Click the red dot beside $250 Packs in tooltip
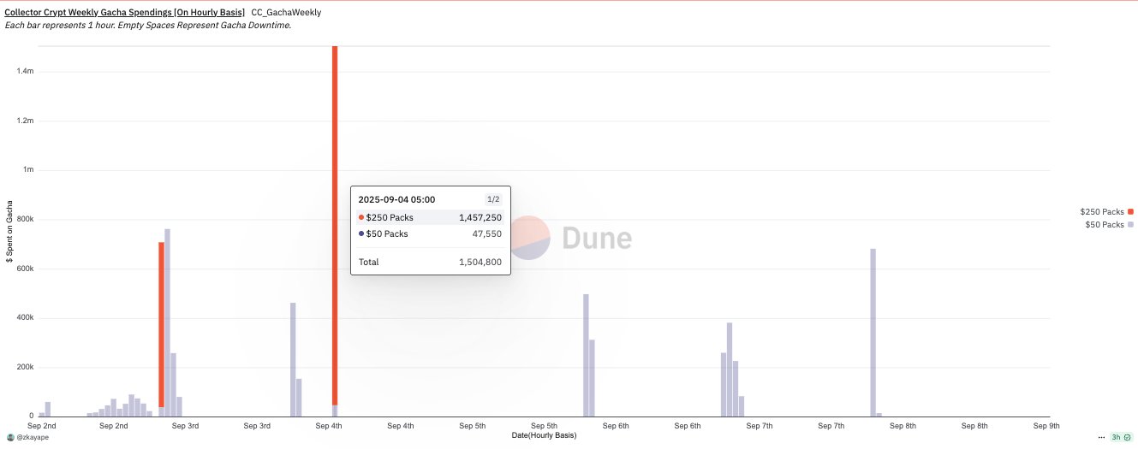1138x449 pixels. point(361,217)
